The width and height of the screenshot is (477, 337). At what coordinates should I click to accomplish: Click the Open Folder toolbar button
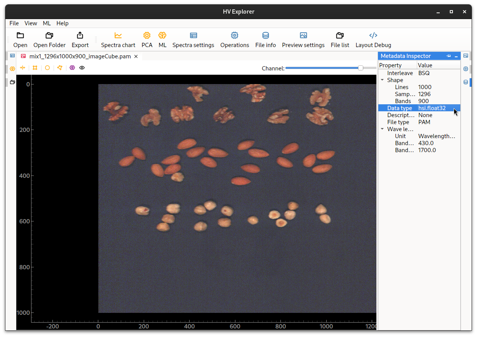pyautogui.click(x=49, y=40)
